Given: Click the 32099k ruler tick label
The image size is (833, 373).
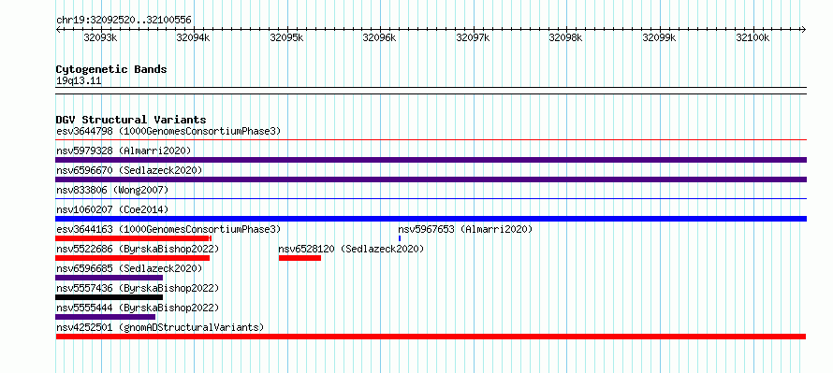Looking at the screenshot, I should click(659, 37).
